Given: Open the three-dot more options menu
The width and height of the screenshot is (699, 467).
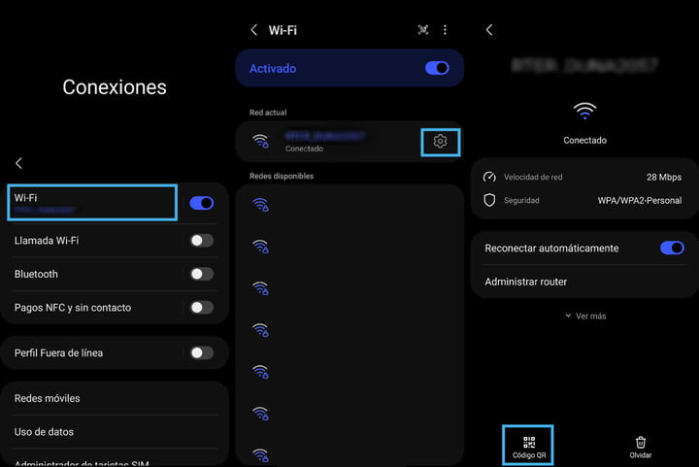Looking at the screenshot, I should point(446,30).
